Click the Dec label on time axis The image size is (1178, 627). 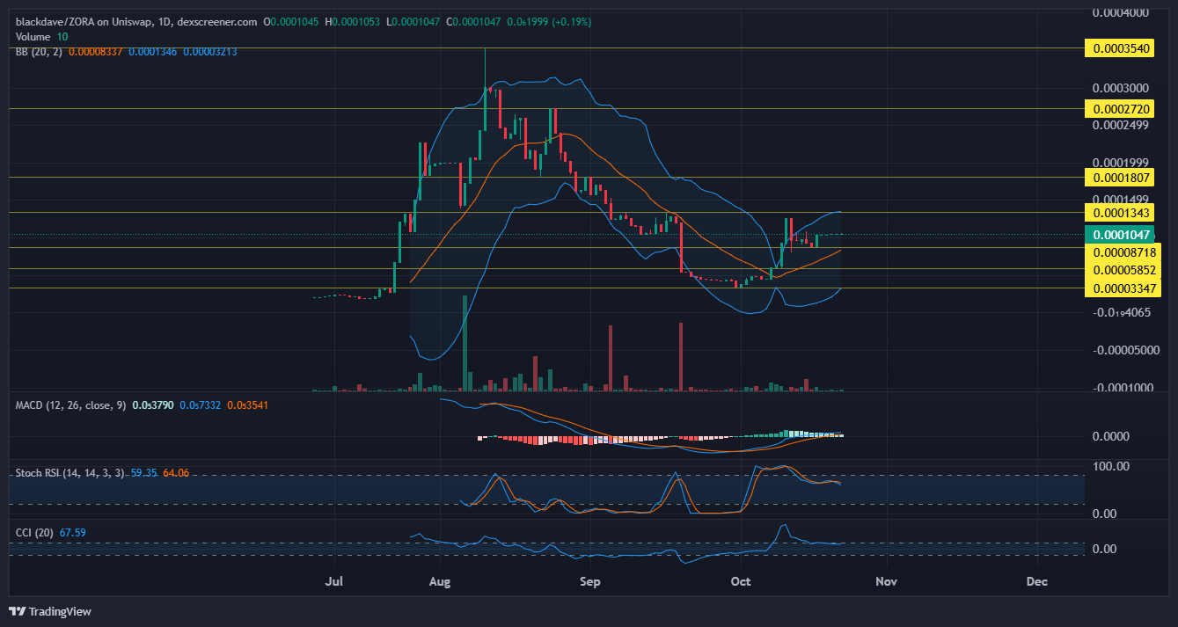(x=1036, y=581)
